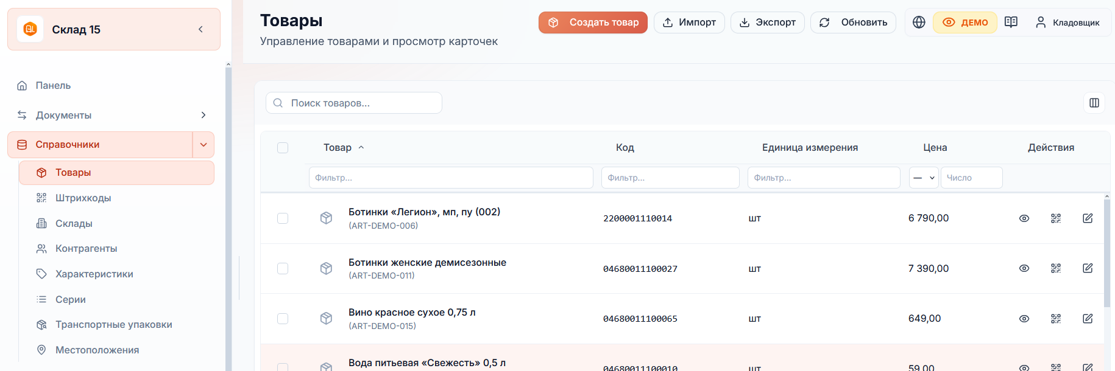View details of Ботинки «Легион» with eye icon
This screenshot has height=371, width=1115.
pyautogui.click(x=1024, y=218)
